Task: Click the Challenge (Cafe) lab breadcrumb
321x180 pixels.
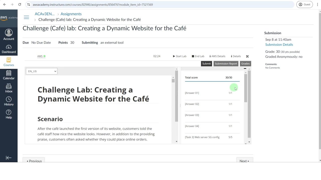Action: 90,19
